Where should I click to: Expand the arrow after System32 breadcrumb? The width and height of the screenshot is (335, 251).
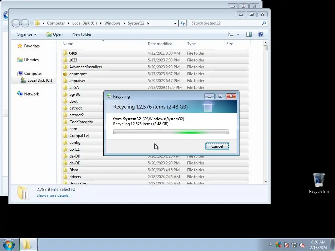pos(148,23)
